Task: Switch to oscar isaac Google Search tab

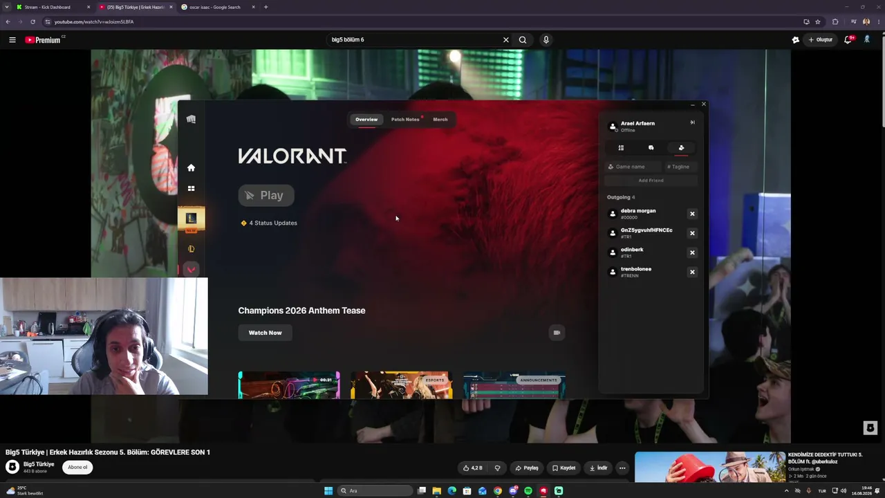Action: click(x=218, y=7)
